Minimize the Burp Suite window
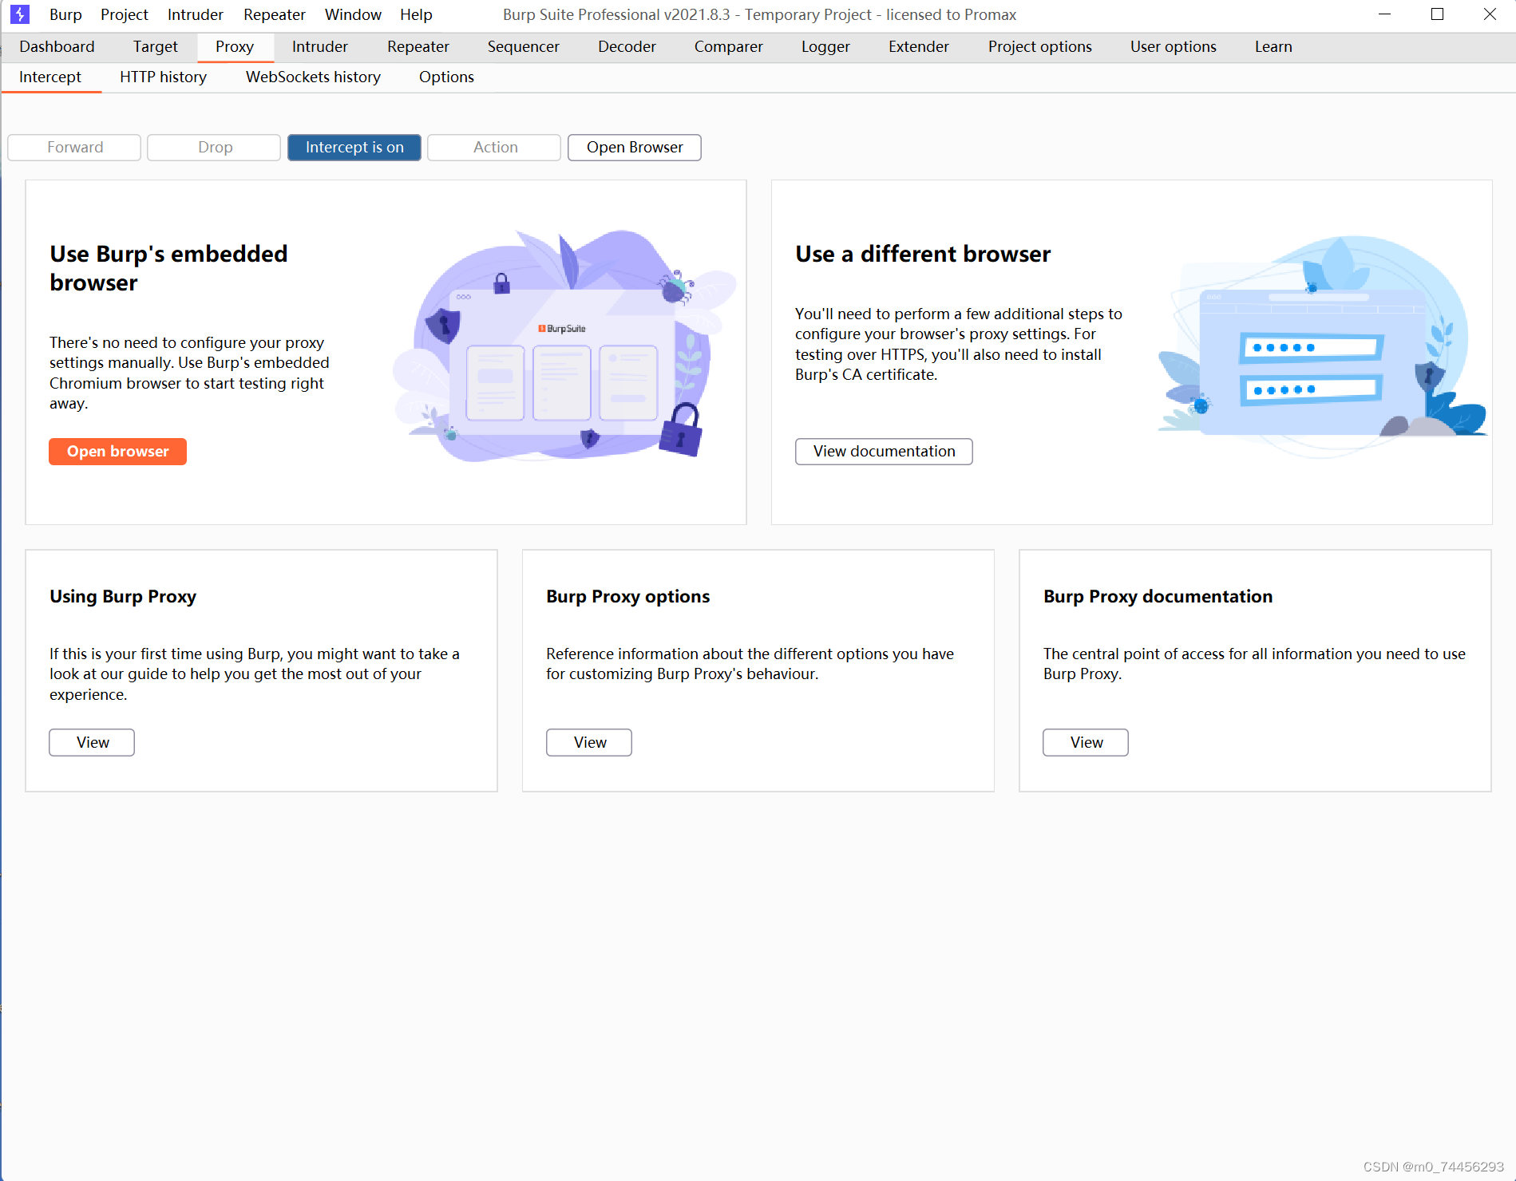The image size is (1516, 1181). [1385, 14]
